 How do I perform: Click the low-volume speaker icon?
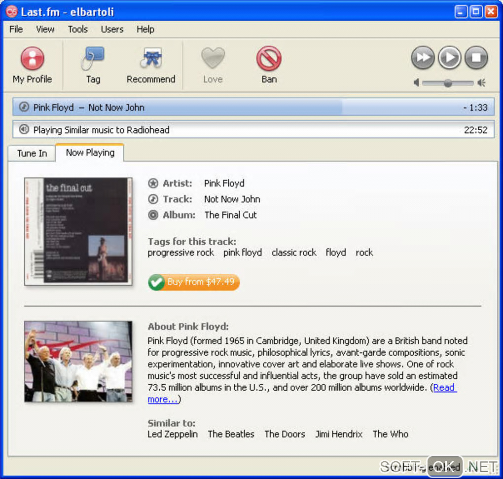pos(416,83)
